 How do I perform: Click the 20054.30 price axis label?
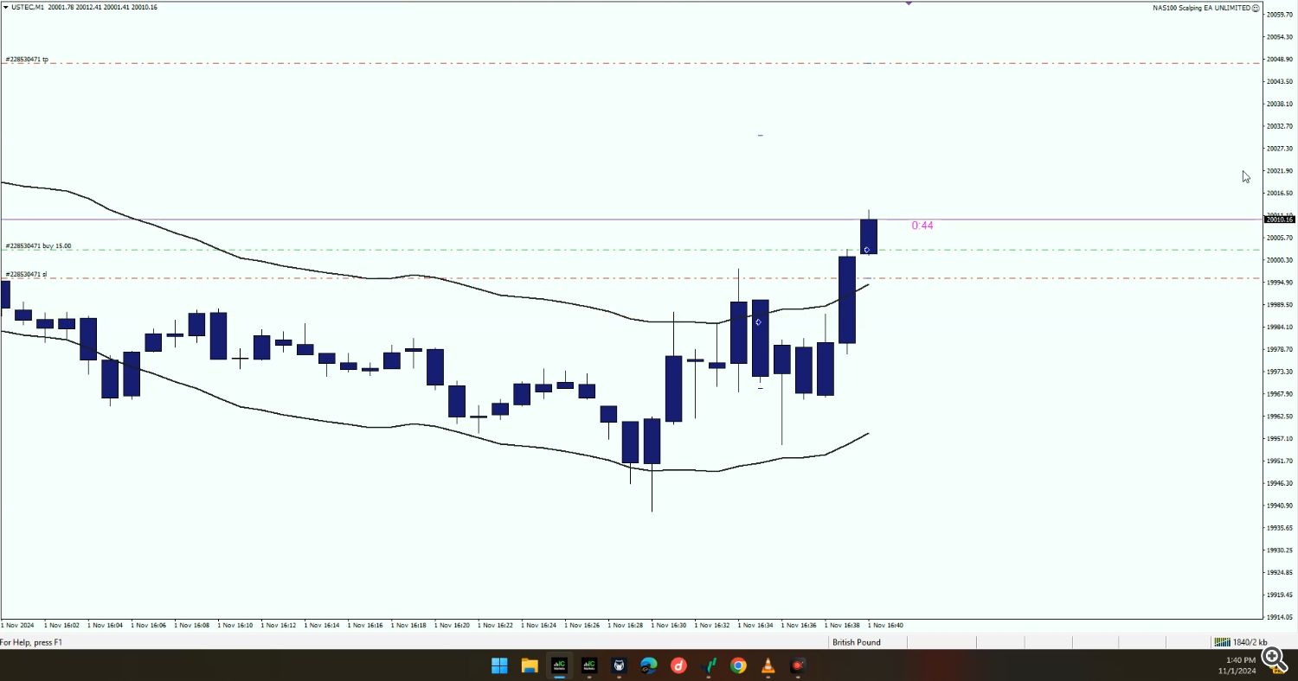coord(1279,37)
